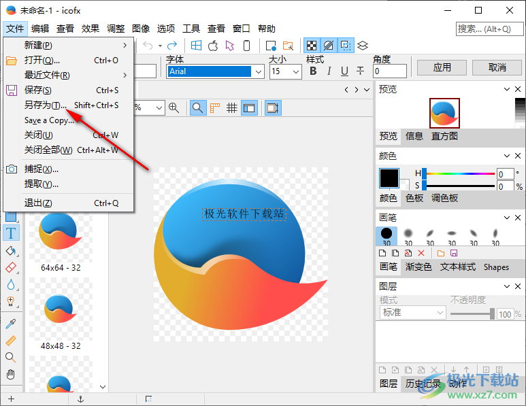Click 保存 in the File menu
This screenshot has height=406, width=526.
click(x=69, y=90)
